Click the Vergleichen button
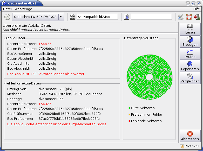This screenshot has width=203, height=151. pos(190,78)
